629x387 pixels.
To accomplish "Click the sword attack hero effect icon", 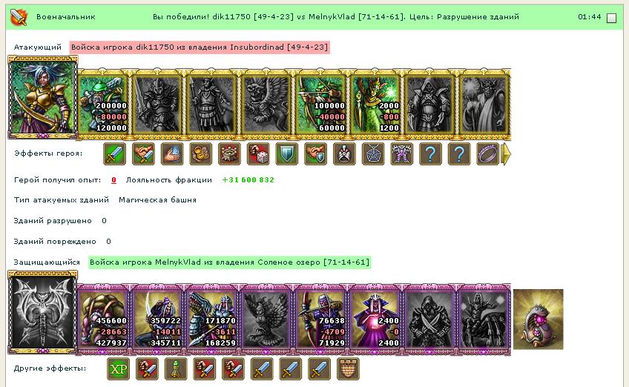I will (115, 154).
